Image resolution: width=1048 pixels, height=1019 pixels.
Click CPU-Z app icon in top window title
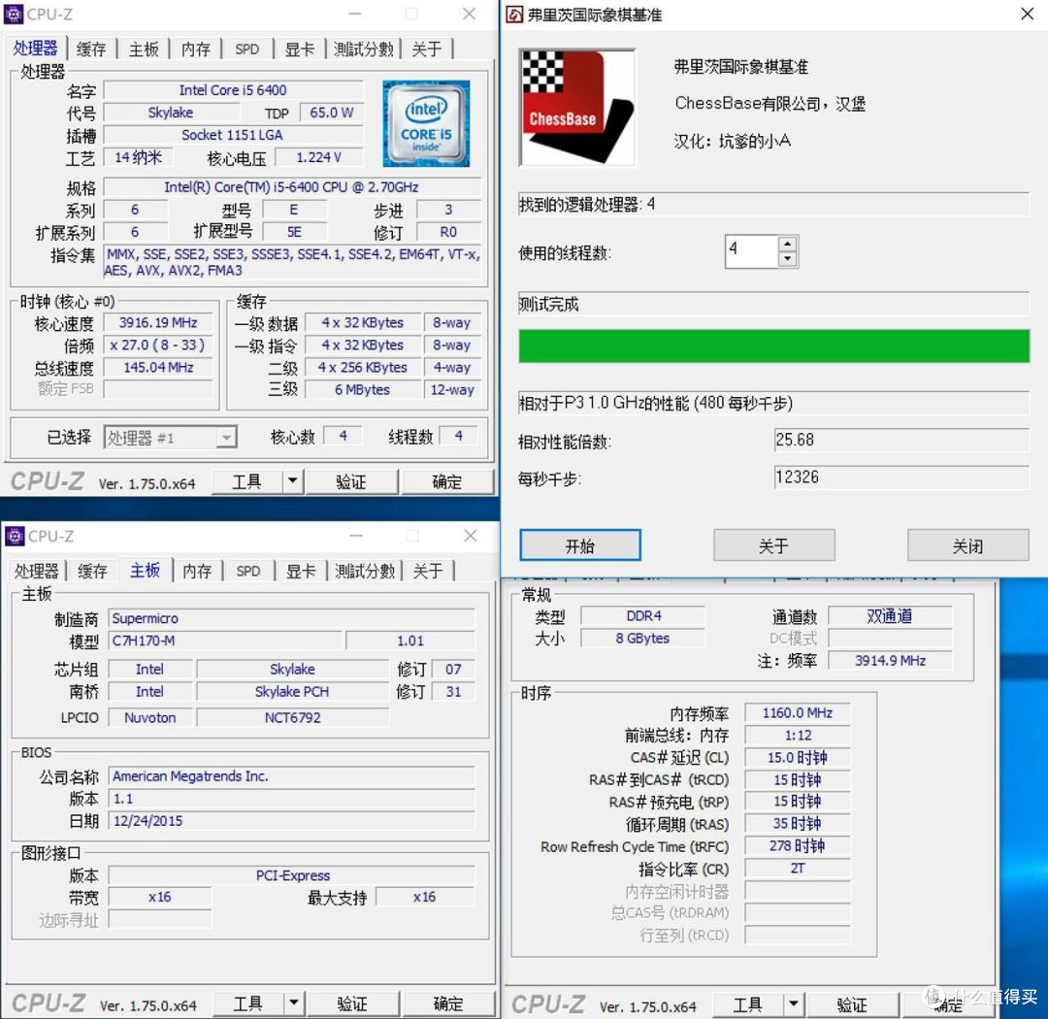point(14,14)
